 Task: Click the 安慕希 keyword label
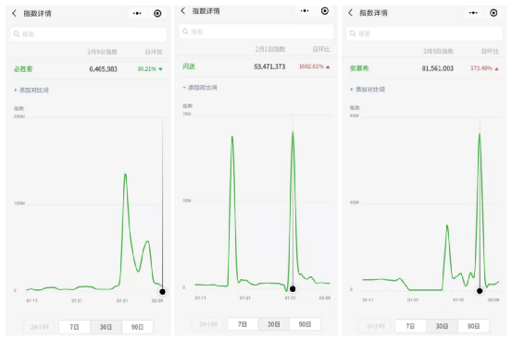point(359,68)
